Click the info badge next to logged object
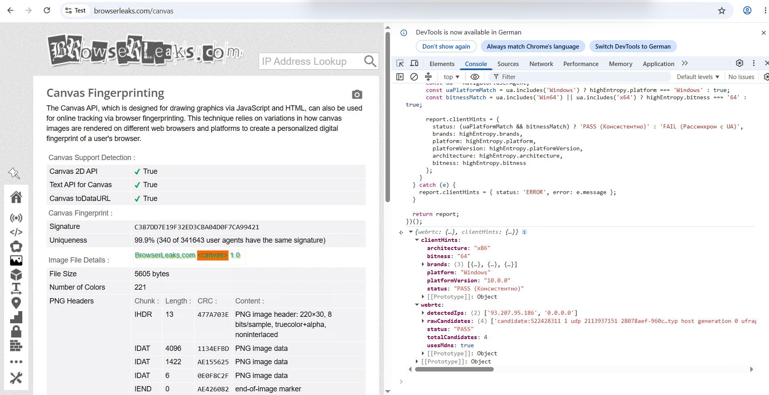This screenshot has height=395, width=769. click(524, 232)
